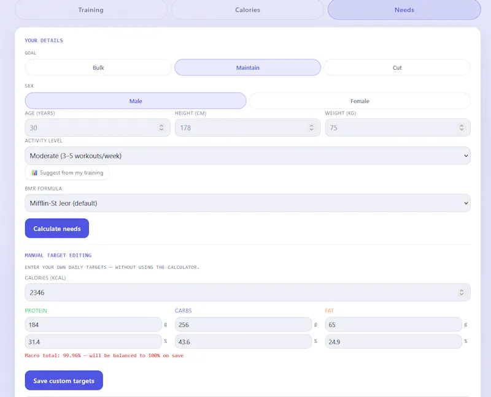Viewport: 491px width, 397px height.
Task: Click the Protein percent input field
Action: point(93,342)
